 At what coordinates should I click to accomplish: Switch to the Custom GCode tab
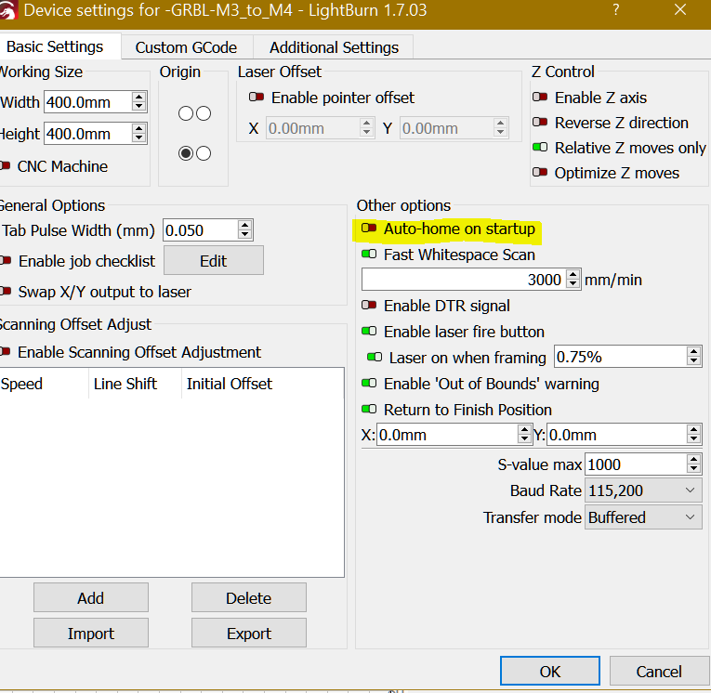tap(187, 47)
